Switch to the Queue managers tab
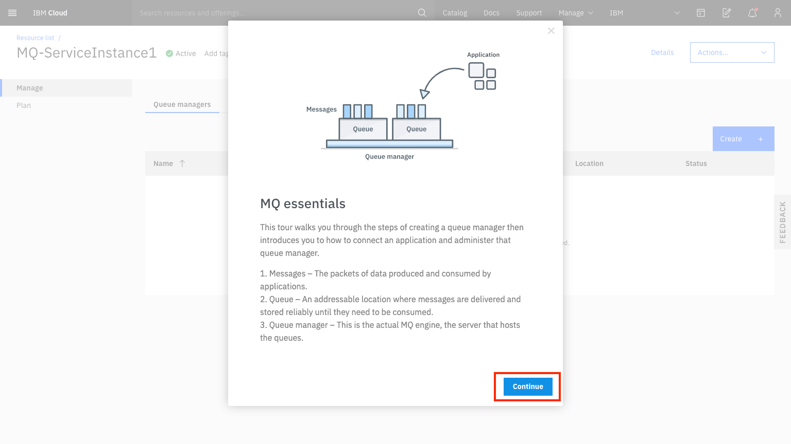The width and height of the screenshot is (791, 444). coord(182,104)
